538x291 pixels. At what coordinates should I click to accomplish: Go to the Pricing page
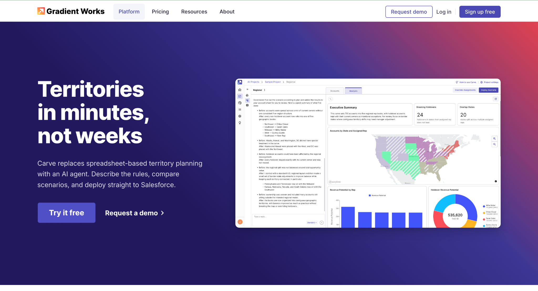coord(160,12)
